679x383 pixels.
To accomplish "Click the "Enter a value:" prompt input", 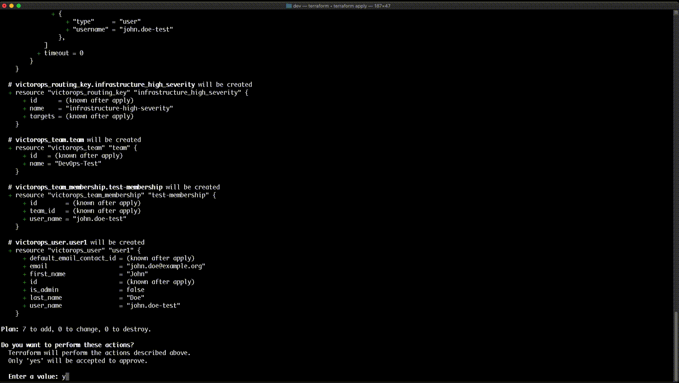I will pyautogui.click(x=65, y=377).
